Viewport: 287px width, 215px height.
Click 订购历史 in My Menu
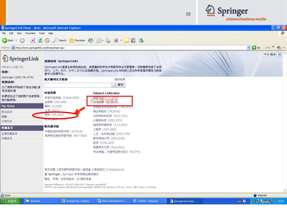(x=7, y=121)
